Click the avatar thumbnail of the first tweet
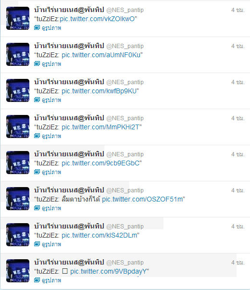Image resolution: width=250 pixels, height=290 pixels. tap(18, 18)
